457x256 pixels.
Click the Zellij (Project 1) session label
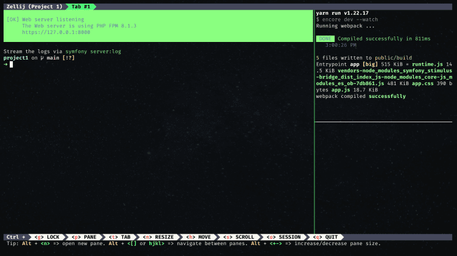[34, 7]
